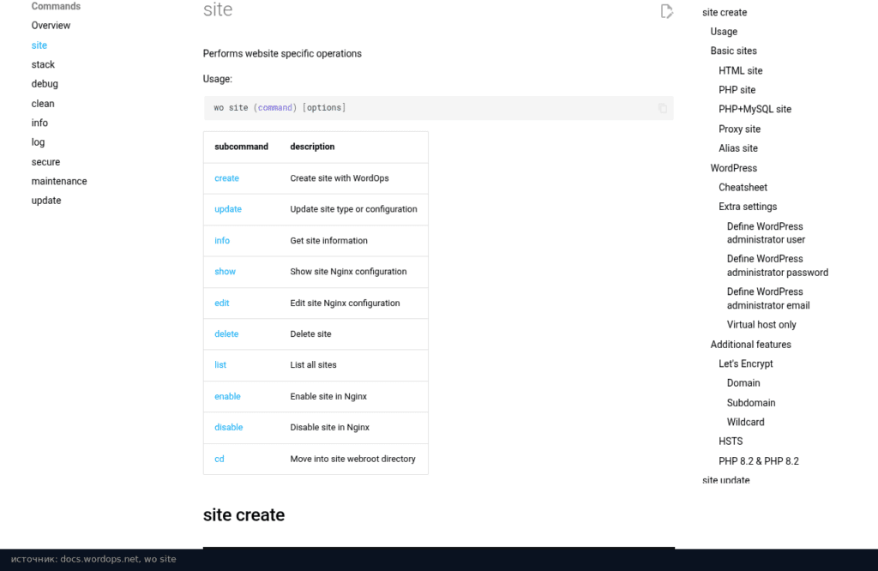Click 'Get site information' cell
Viewport: 878px width, 571px height.
[x=328, y=240]
